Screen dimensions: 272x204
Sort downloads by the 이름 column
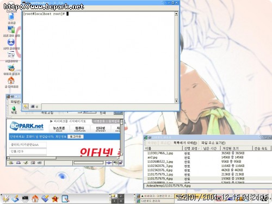[163, 149]
